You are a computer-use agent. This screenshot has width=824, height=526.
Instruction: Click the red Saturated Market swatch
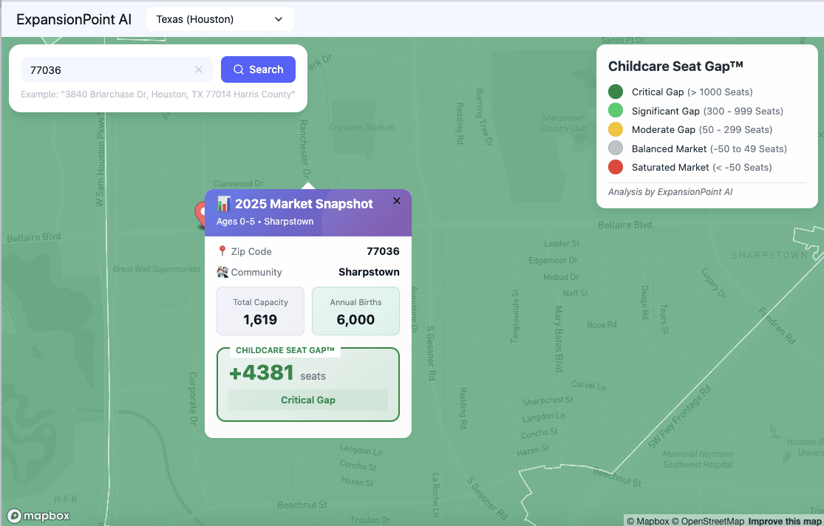(616, 167)
